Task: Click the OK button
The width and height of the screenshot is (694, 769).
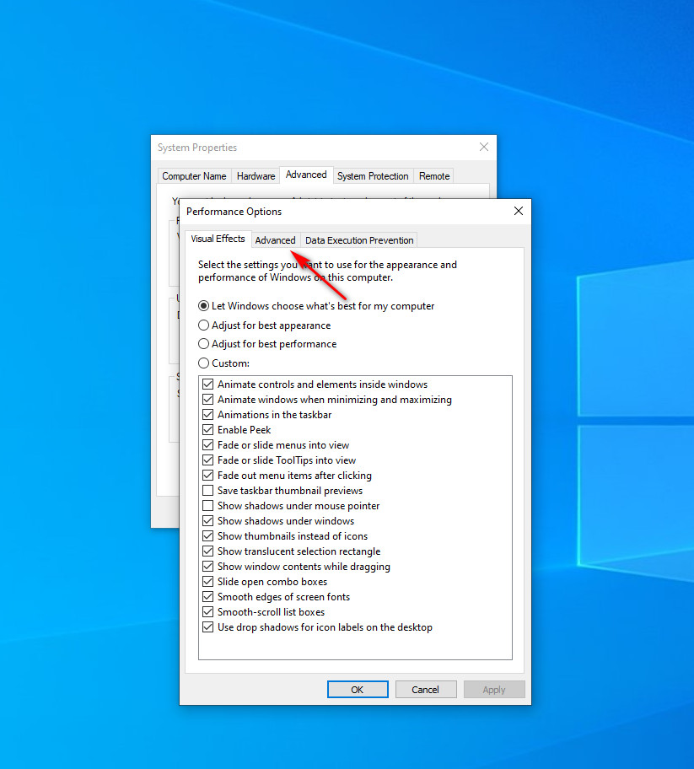Action: click(357, 690)
